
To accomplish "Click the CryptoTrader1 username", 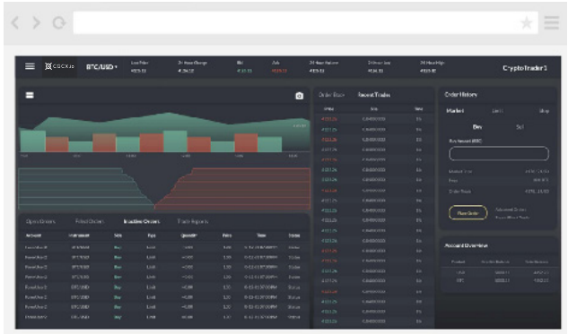I will [x=525, y=68].
